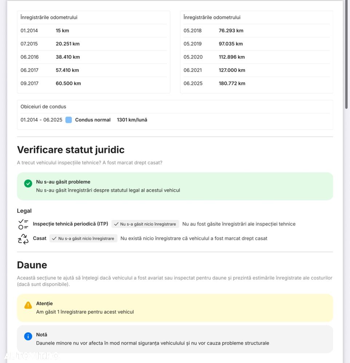The width and height of the screenshot is (350, 363).
Task: Click the '1301 km/lună' driving average
Action: [x=132, y=120]
